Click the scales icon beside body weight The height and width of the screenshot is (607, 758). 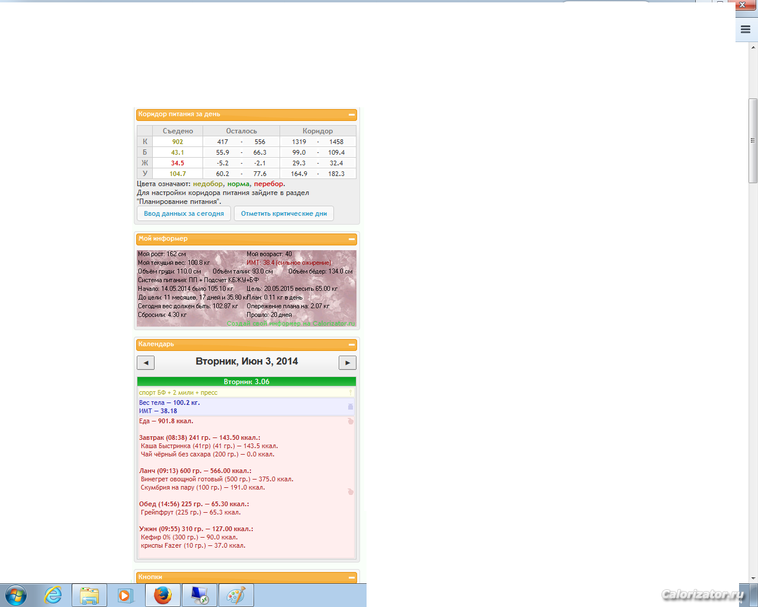(351, 407)
